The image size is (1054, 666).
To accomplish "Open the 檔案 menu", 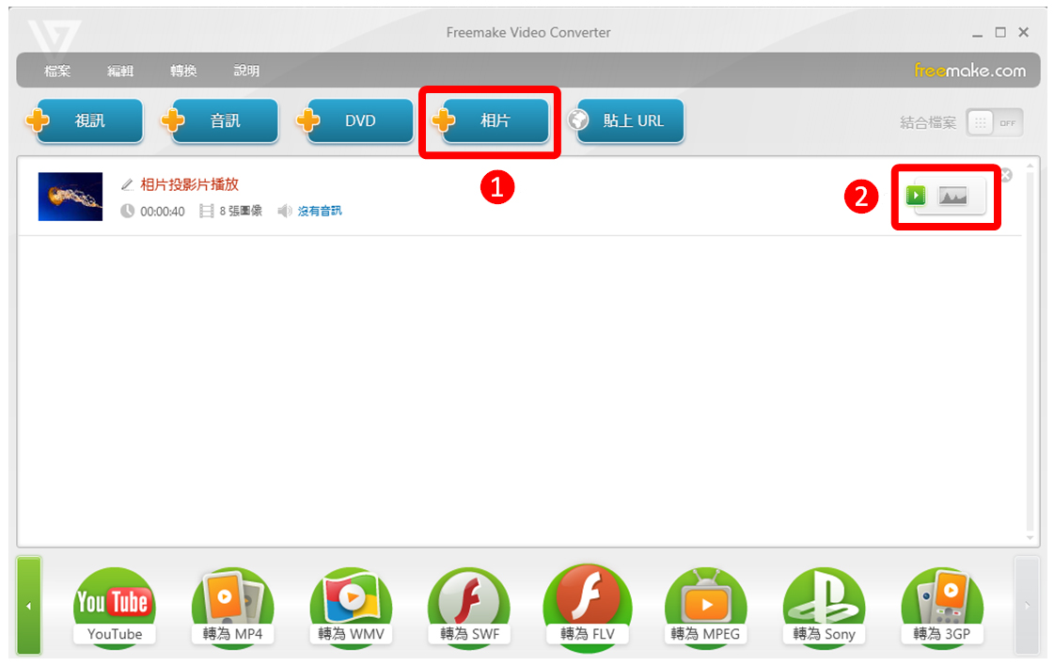I will 57,71.
